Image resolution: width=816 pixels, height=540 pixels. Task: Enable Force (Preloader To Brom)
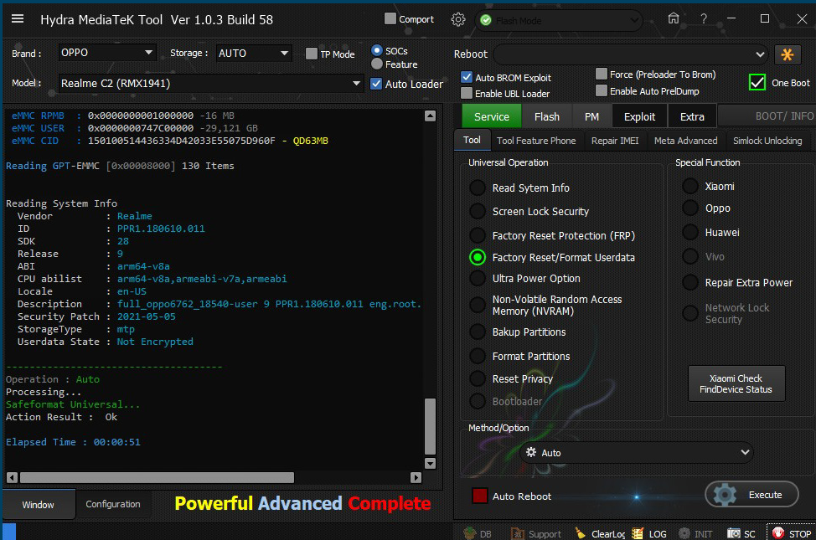coord(601,74)
